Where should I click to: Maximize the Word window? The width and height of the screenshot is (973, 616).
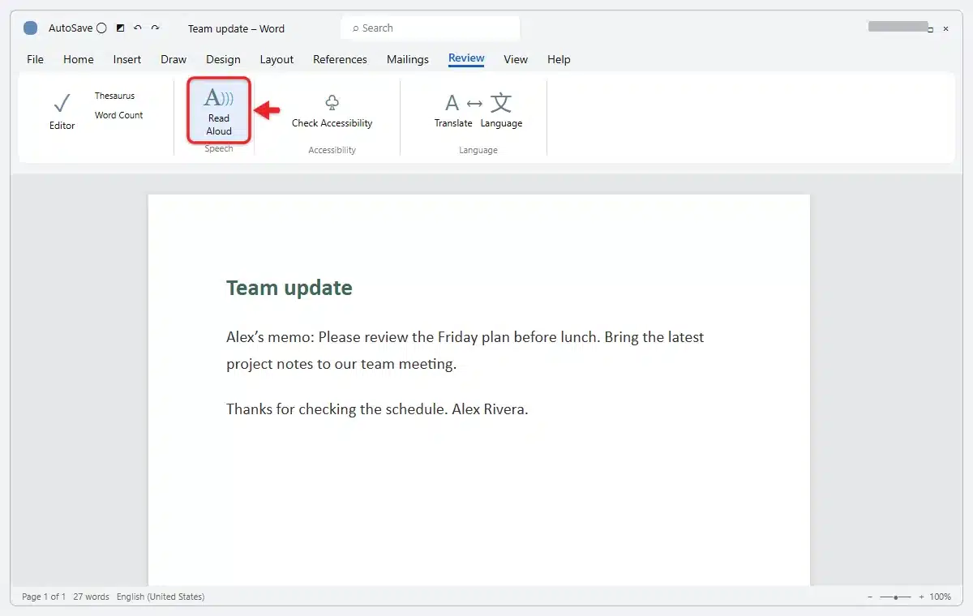931,29
